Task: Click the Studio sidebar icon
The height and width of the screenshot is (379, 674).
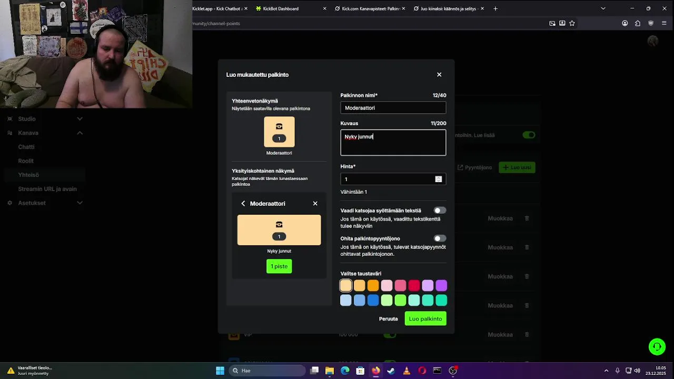Action: tap(9, 119)
